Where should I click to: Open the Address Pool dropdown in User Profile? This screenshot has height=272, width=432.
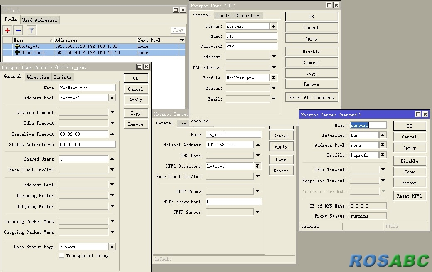click(112, 98)
